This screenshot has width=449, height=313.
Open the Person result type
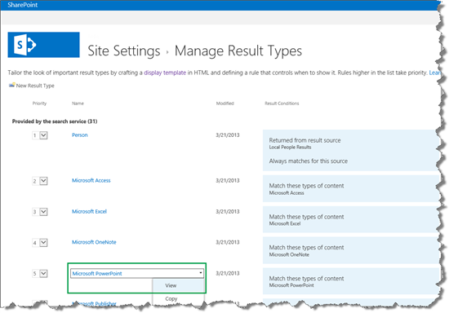pos(80,135)
